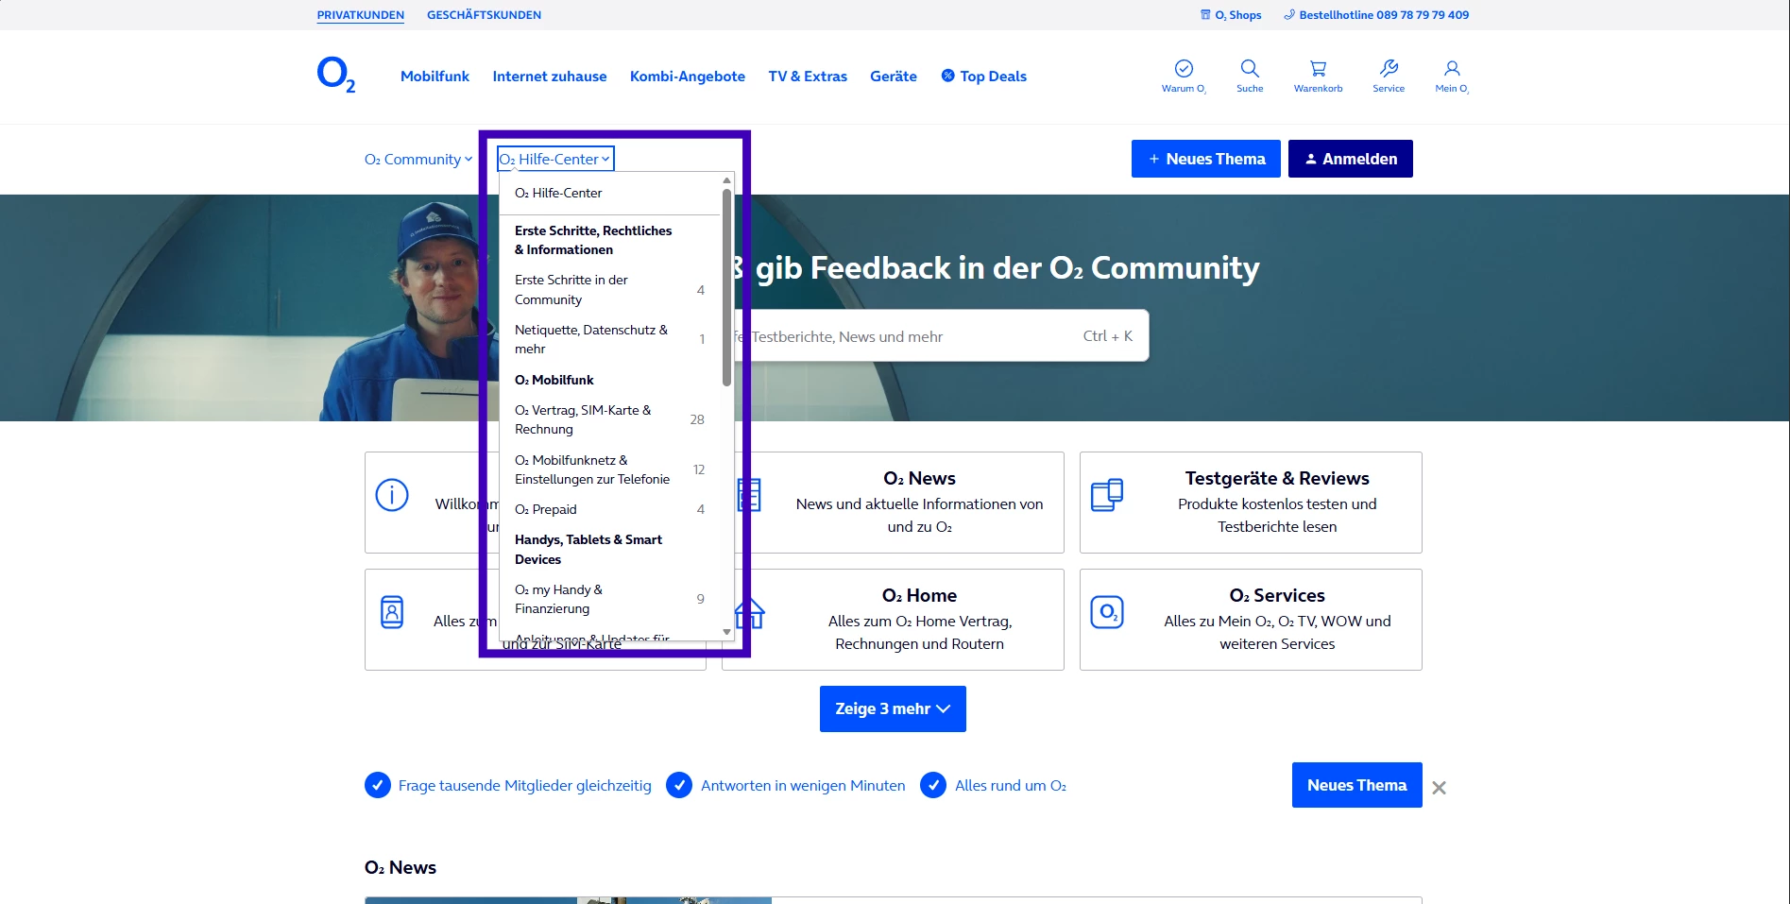
Task: Click the O2 Mobilfunk heading in dropdown
Action: click(x=554, y=380)
